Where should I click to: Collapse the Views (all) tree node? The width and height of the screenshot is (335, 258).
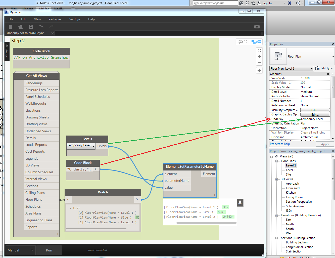(272, 157)
